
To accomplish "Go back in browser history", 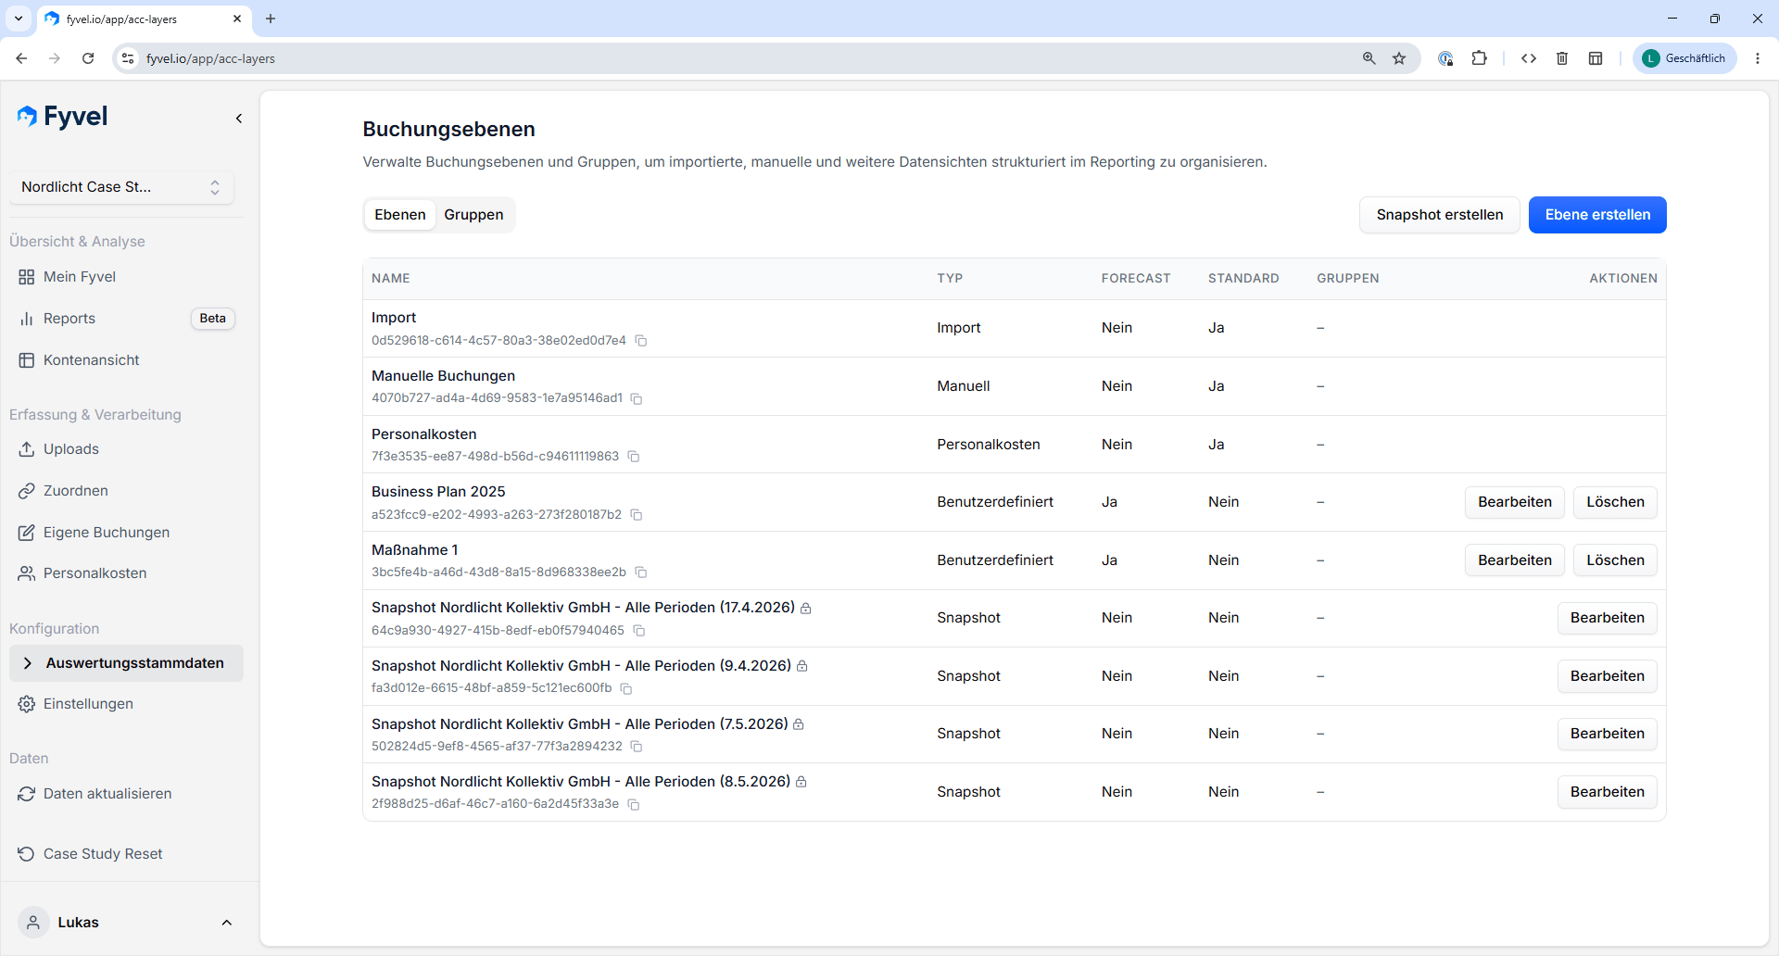I will (21, 58).
